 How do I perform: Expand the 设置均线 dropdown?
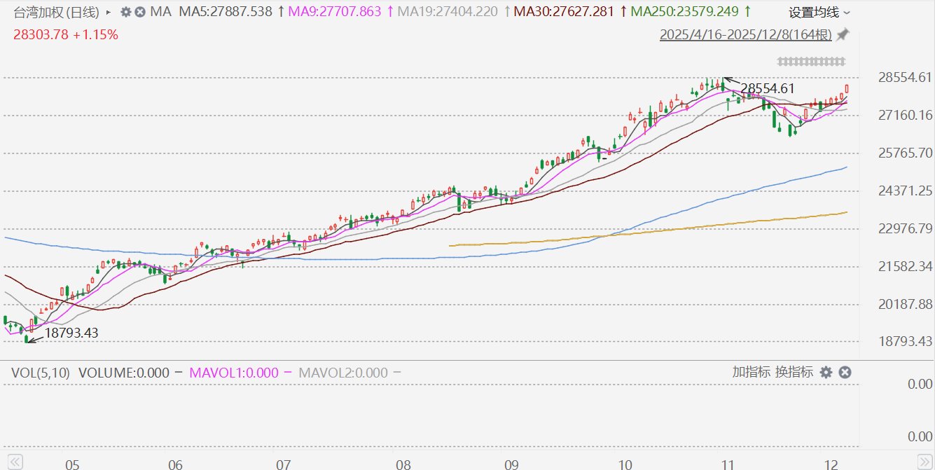(x=819, y=13)
